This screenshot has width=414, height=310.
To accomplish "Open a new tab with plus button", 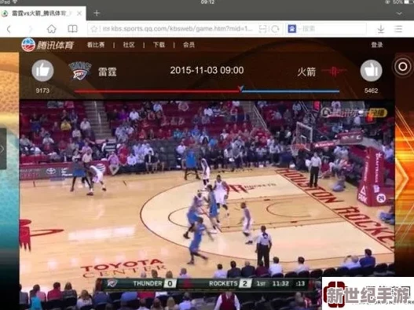I will coord(97,13).
